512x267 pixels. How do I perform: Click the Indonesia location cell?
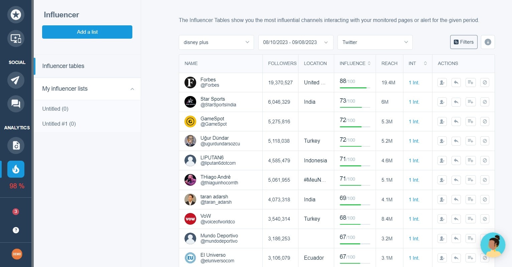click(x=315, y=160)
